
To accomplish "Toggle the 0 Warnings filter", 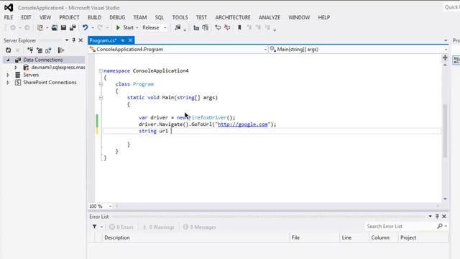I will [158, 227].
